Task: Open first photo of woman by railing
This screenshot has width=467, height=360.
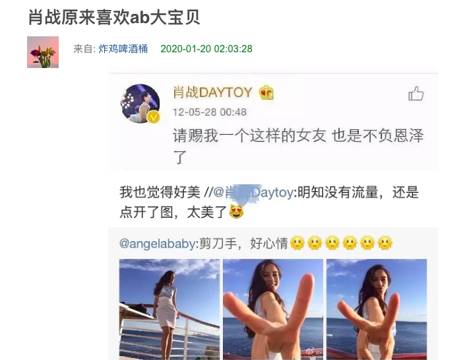Action: pyautogui.click(x=170, y=309)
